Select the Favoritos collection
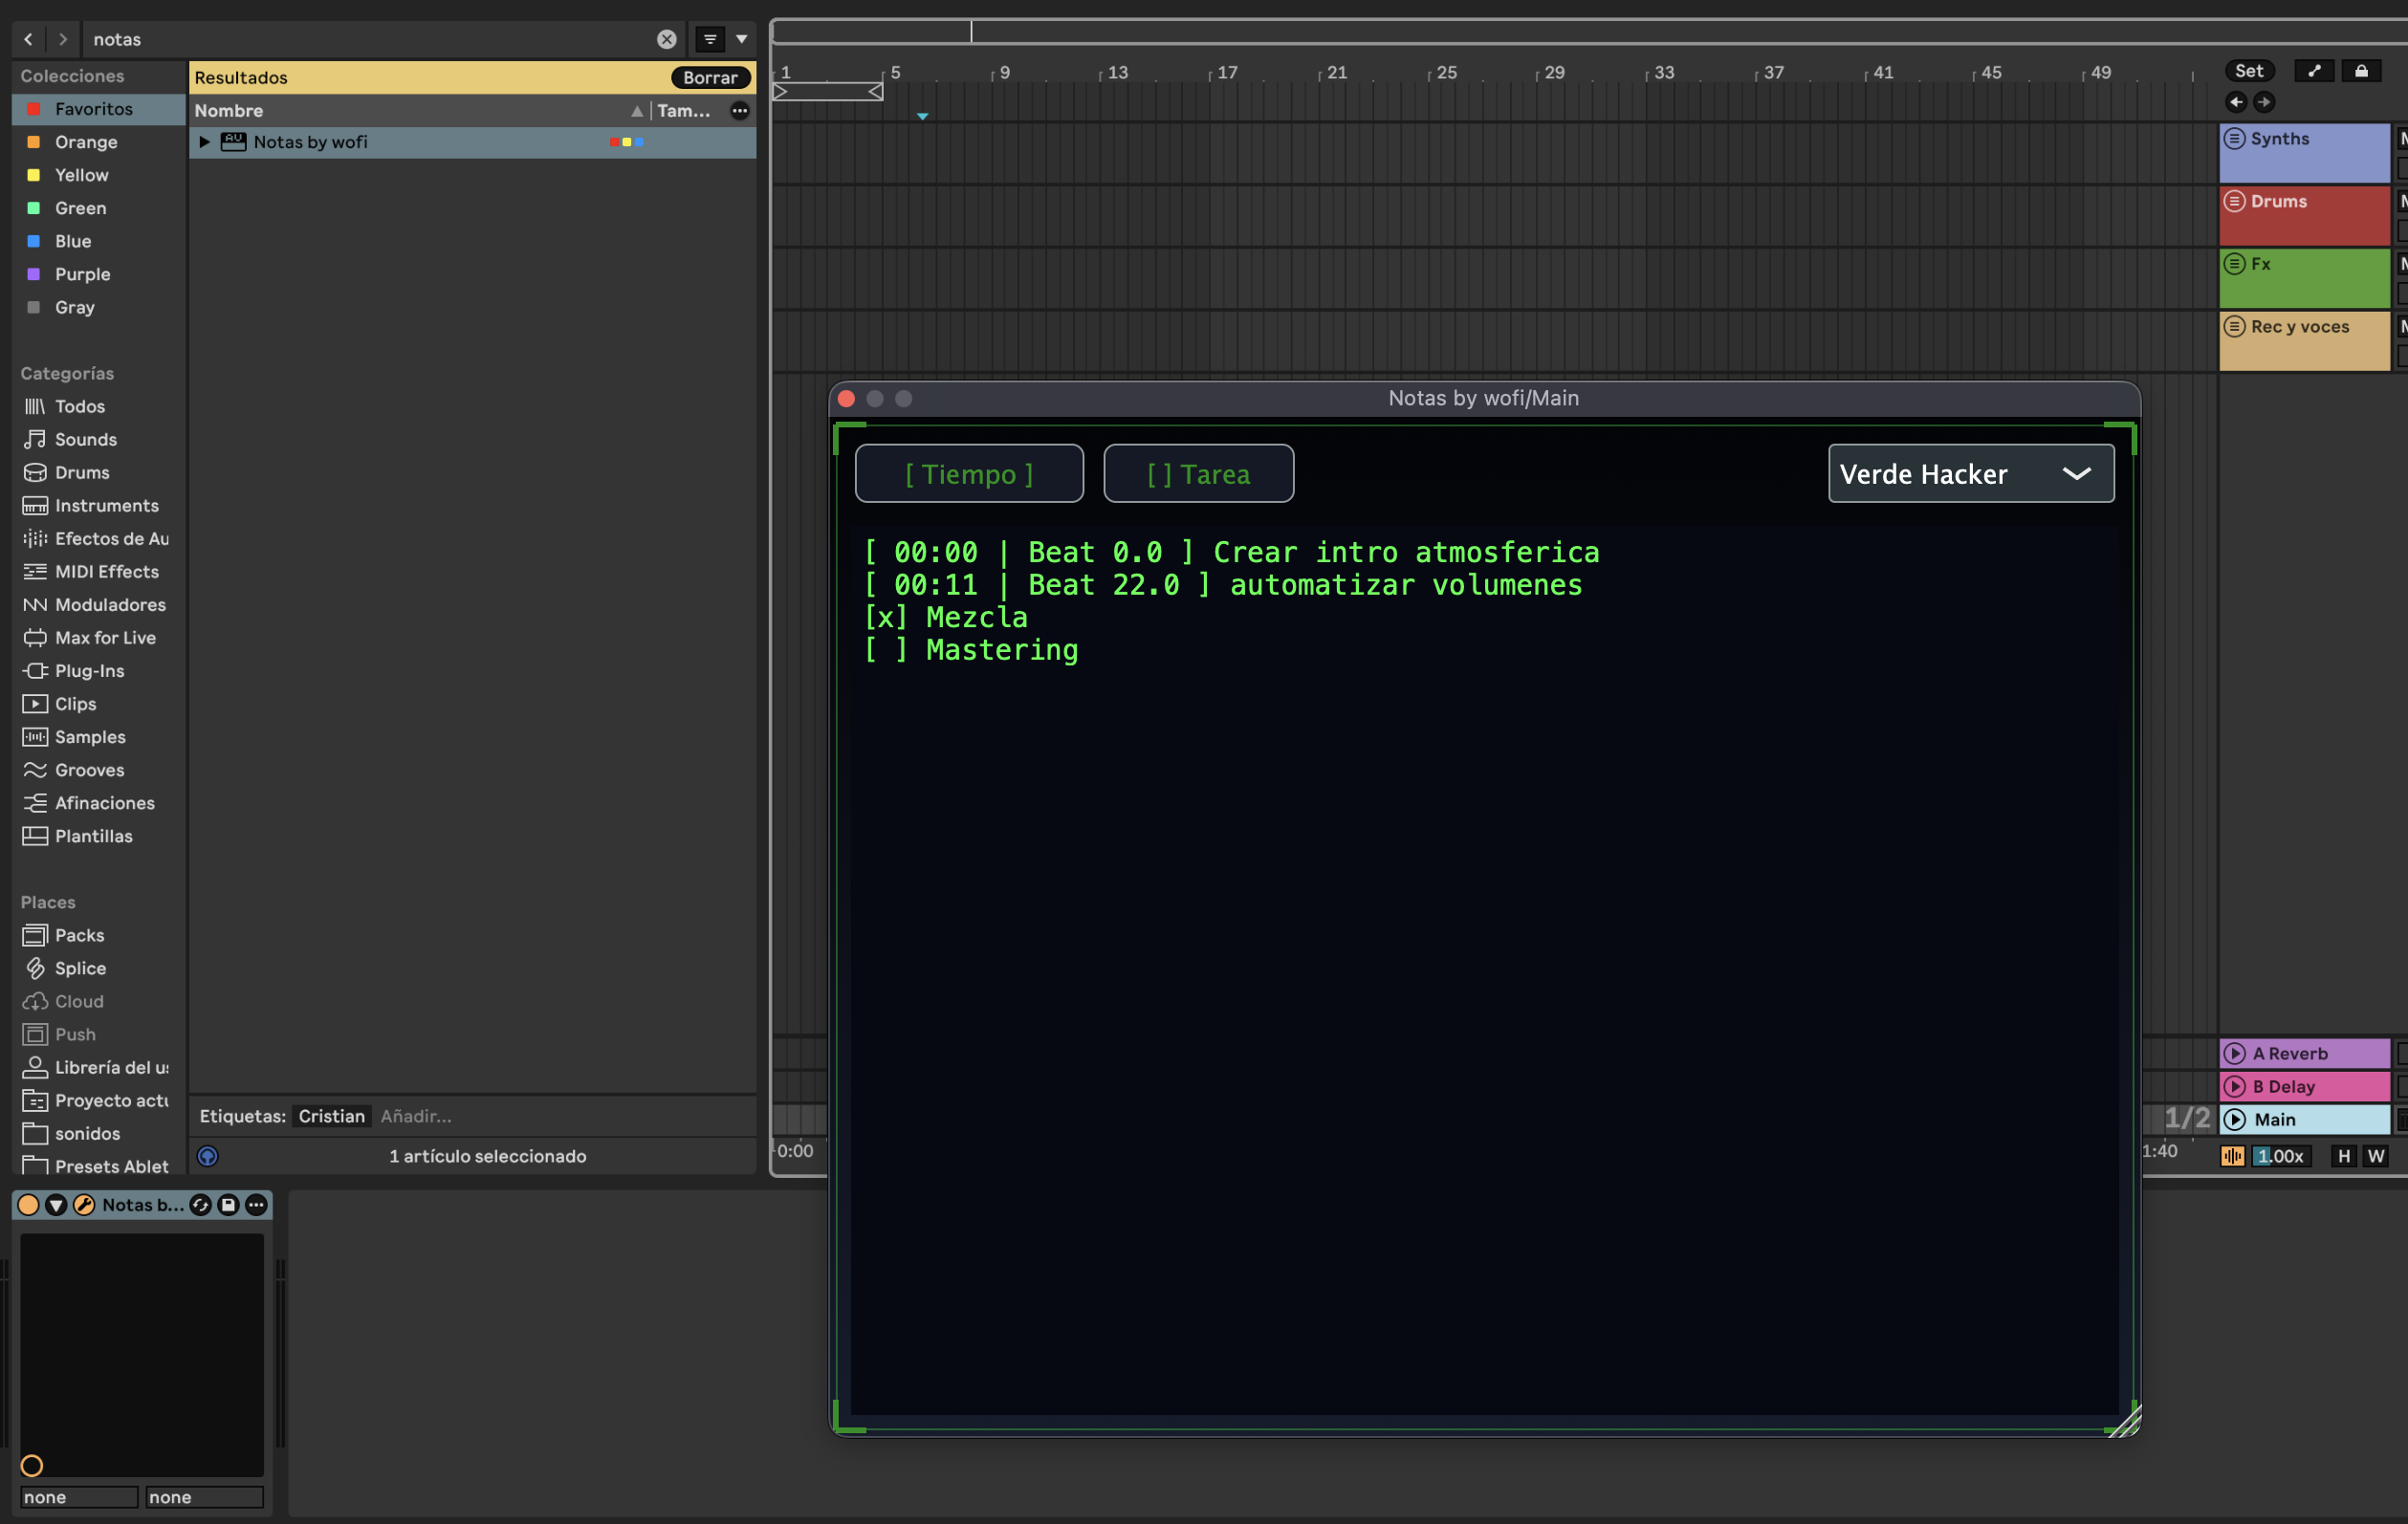Viewport: 2408px width, 1524px height. [x=98, y=109]
